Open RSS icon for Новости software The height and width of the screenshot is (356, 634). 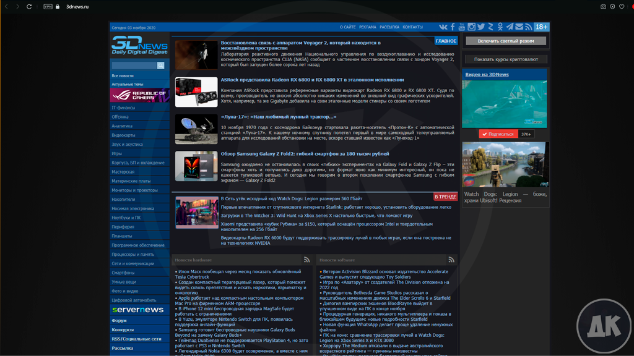pyautogui.click(x=451, y=260)
